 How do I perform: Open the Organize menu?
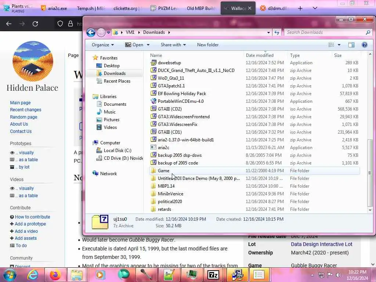[x=103, y=45]
